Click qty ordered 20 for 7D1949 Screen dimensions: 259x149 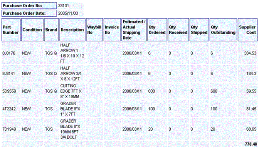tap(150, 129)
